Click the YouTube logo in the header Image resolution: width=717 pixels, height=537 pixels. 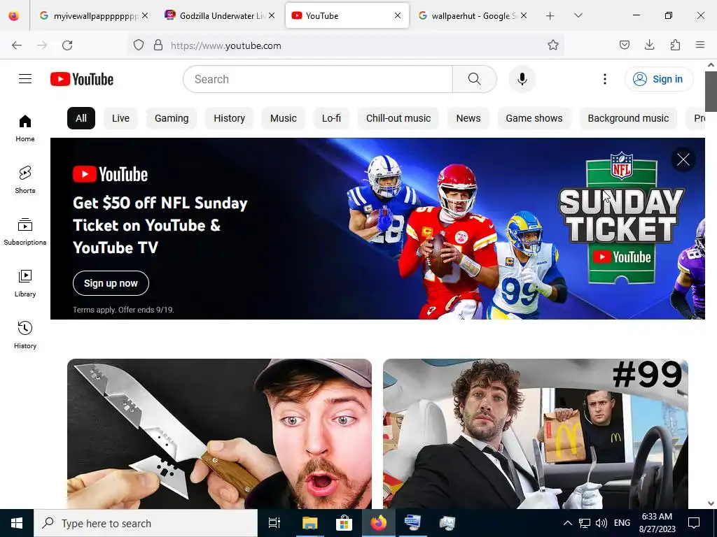(82, 79)
